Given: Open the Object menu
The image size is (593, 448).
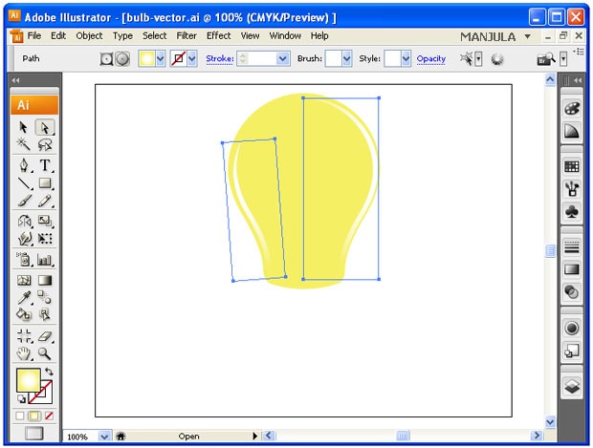Looking at the screenshot, I should point(89,36).
